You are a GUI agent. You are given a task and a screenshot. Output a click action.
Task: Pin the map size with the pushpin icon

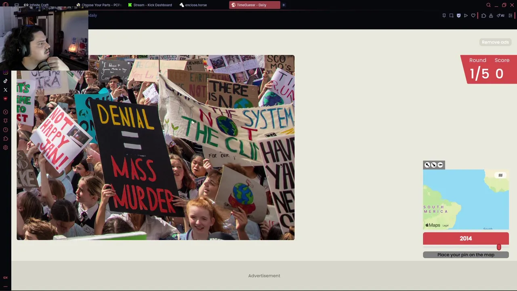tap(440, 165)
